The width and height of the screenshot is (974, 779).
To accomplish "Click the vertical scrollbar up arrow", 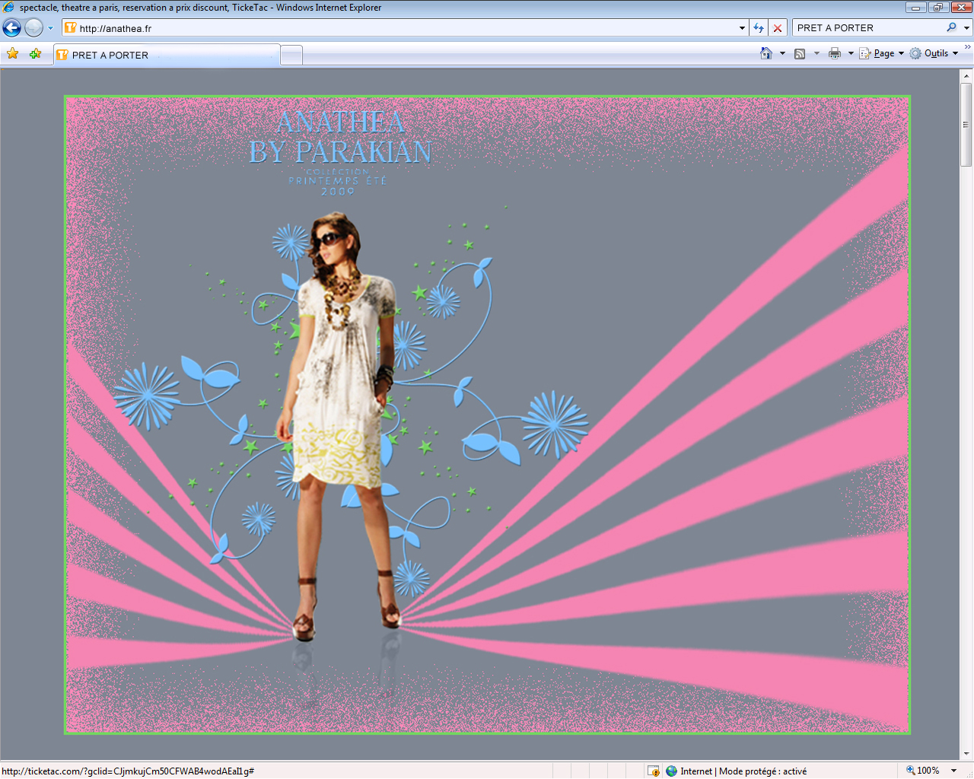I will click(x=966, y=76).
